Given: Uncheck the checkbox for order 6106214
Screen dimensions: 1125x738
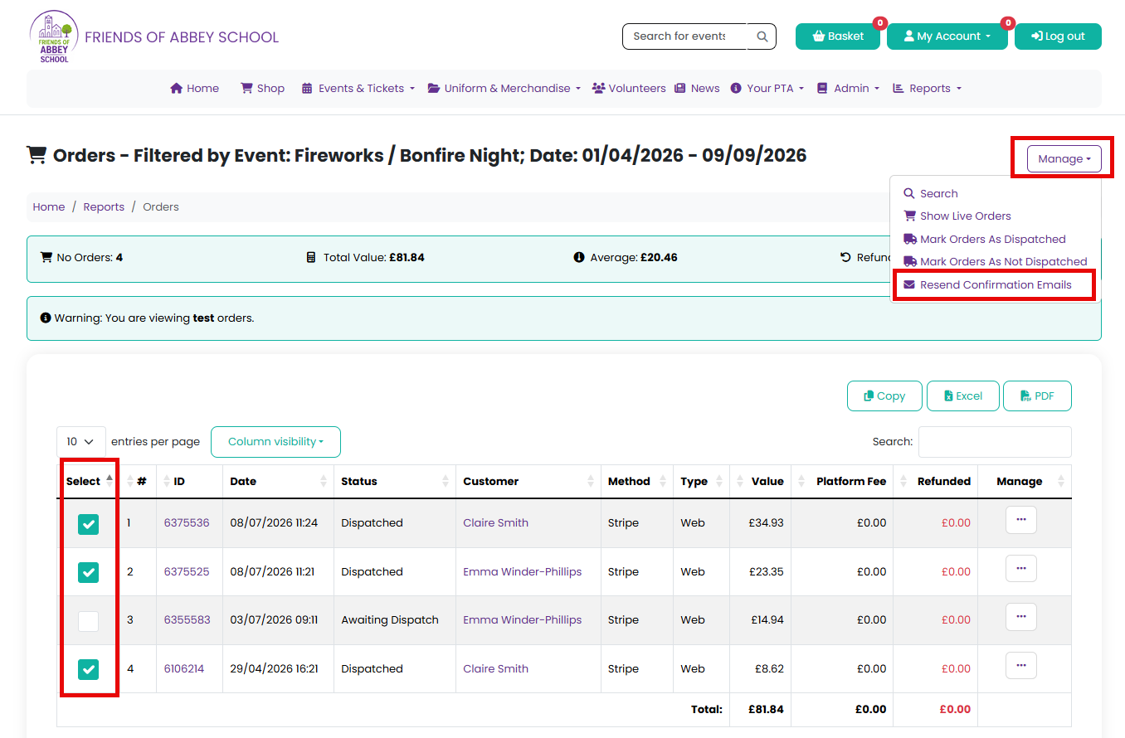Looking at the screenshot, I should tap(88, 669).
